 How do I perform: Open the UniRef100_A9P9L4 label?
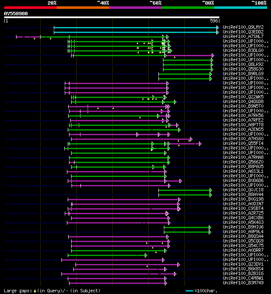pyautogui.click(x=243, y=231)
